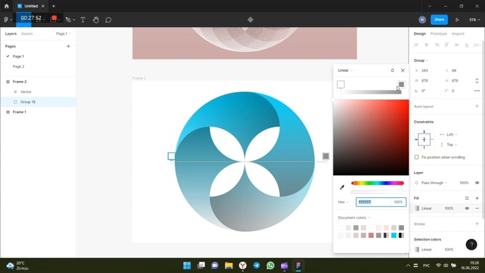Enable Fix position when scrolling
The height and width of the screenshot is (273, 485).
[417, 157]
